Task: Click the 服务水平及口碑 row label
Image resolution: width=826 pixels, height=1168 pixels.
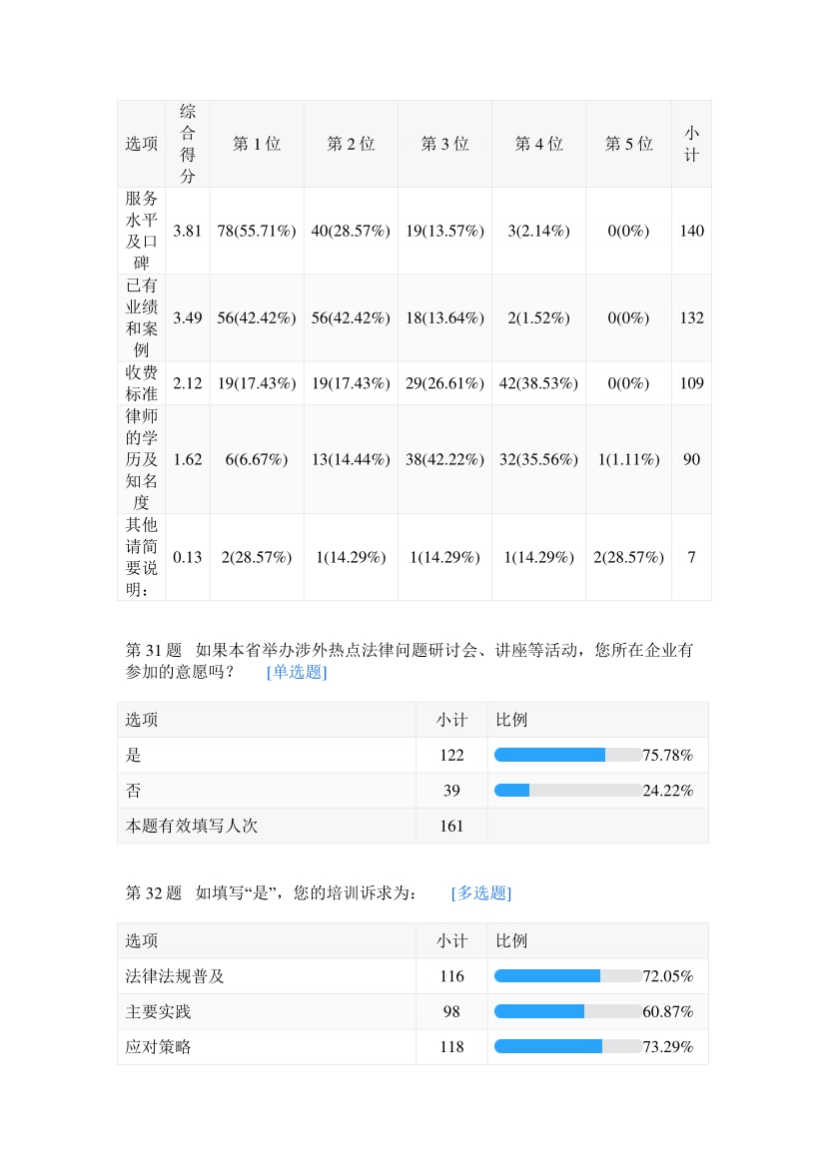Action: (141, 231)
